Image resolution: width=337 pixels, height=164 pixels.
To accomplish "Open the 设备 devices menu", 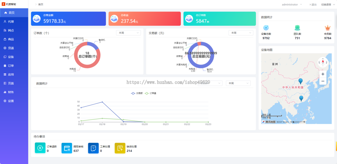I will pyautogui.click(x=14, y=57).
